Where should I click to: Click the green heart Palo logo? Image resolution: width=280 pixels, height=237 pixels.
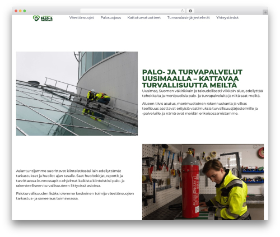click(43, 18)
